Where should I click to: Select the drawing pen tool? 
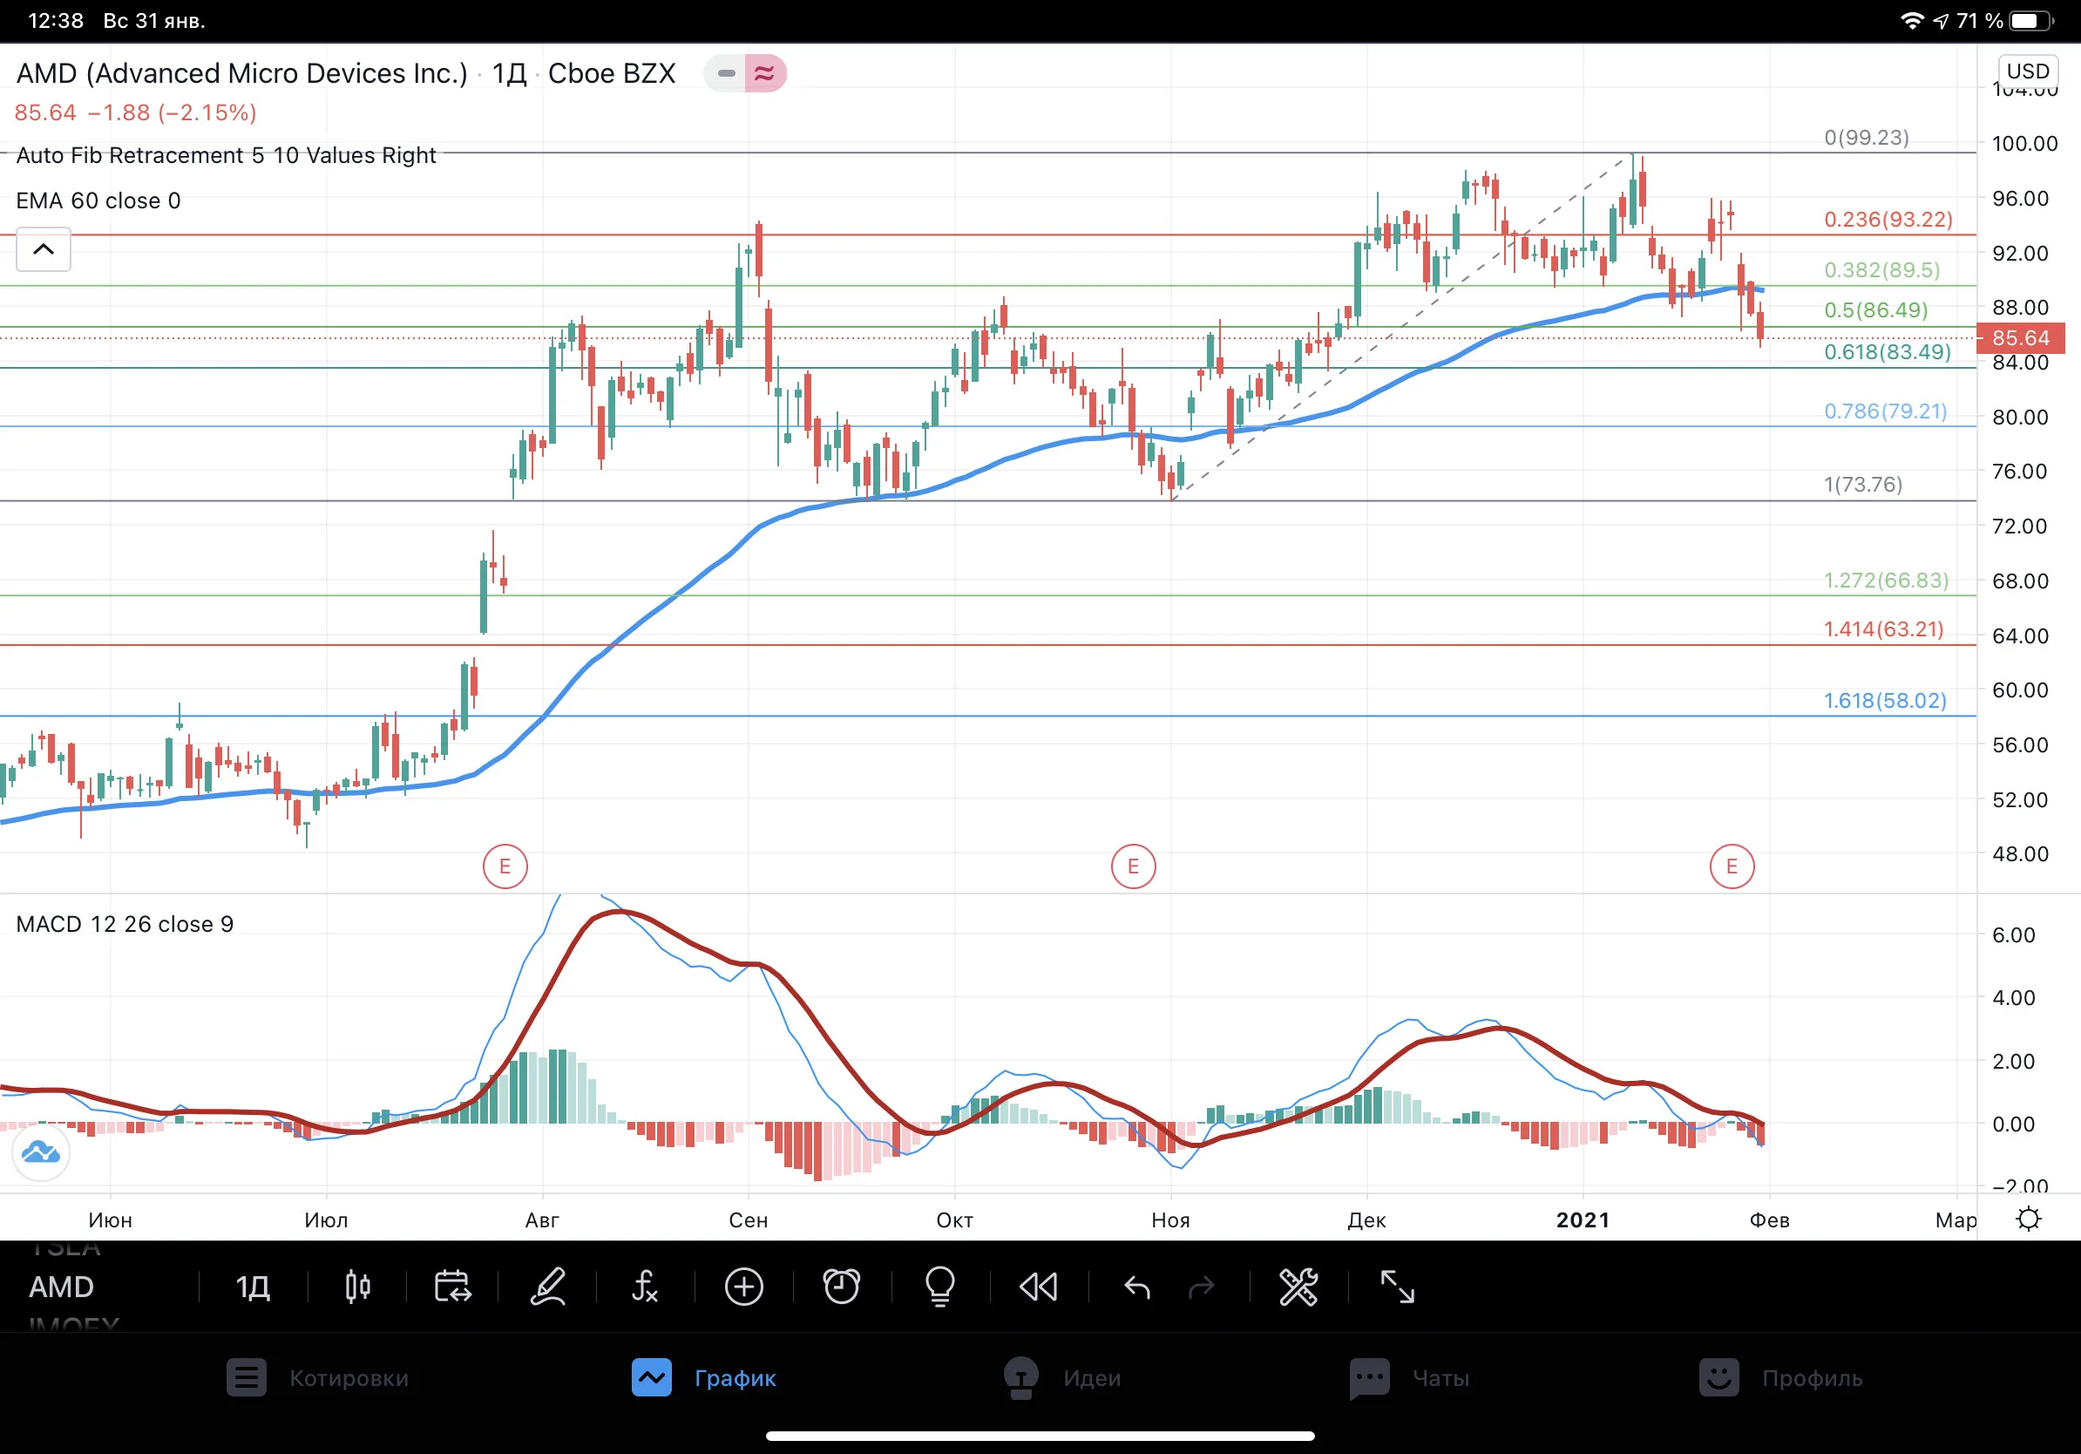click(548, 1287)
